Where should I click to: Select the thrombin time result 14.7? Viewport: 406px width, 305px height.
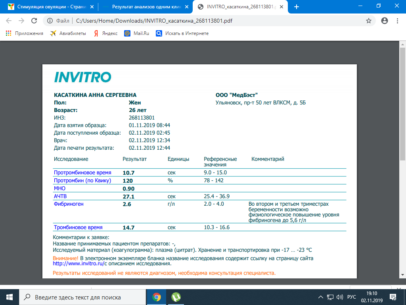pyautogui.click(x=128, y=228)
